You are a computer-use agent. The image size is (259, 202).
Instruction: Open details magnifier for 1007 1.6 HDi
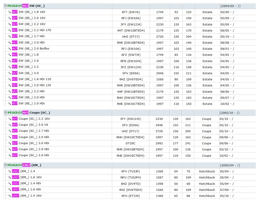(x=9, y=190)
